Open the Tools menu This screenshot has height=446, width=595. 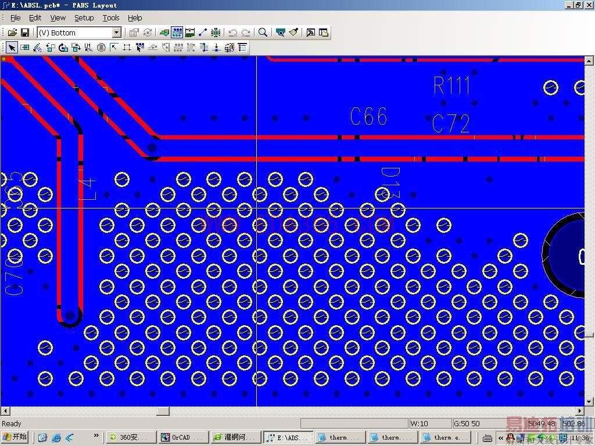tap(111, 18)
